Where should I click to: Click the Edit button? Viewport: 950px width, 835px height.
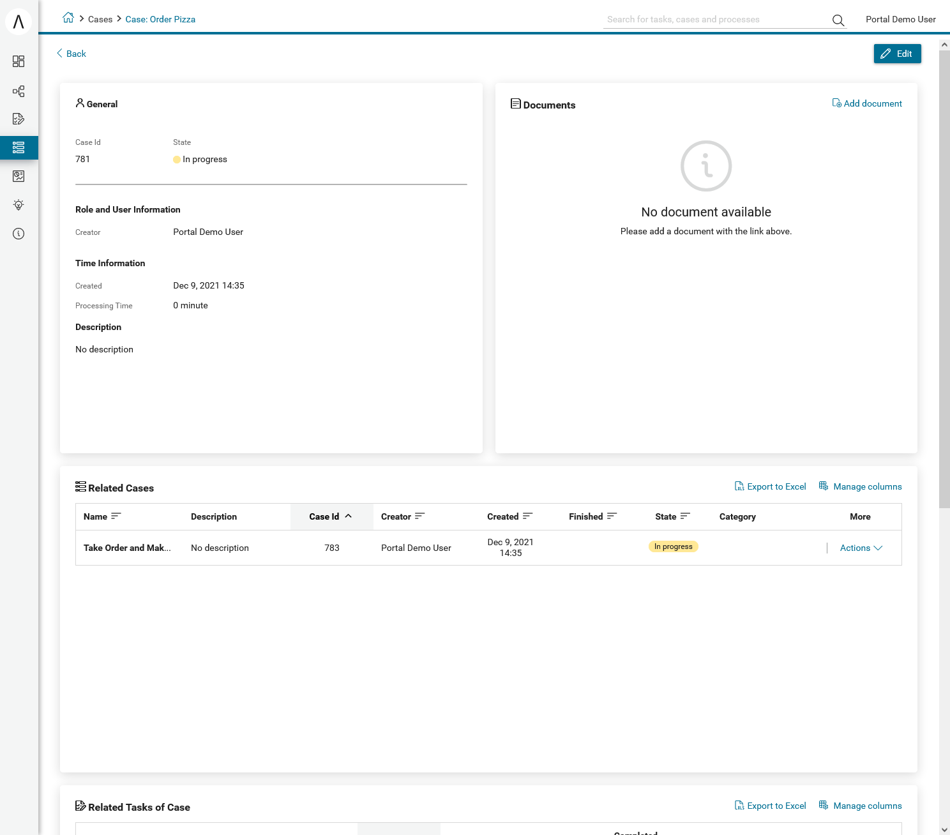(897, 54)
